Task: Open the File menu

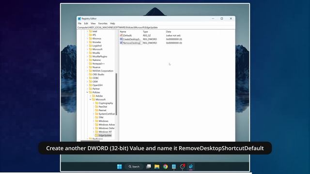Action: click(x=79, y=23)
